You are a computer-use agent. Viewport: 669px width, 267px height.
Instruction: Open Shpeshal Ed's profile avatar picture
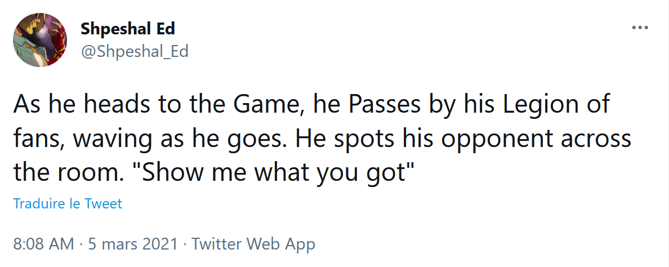point(39,39)
